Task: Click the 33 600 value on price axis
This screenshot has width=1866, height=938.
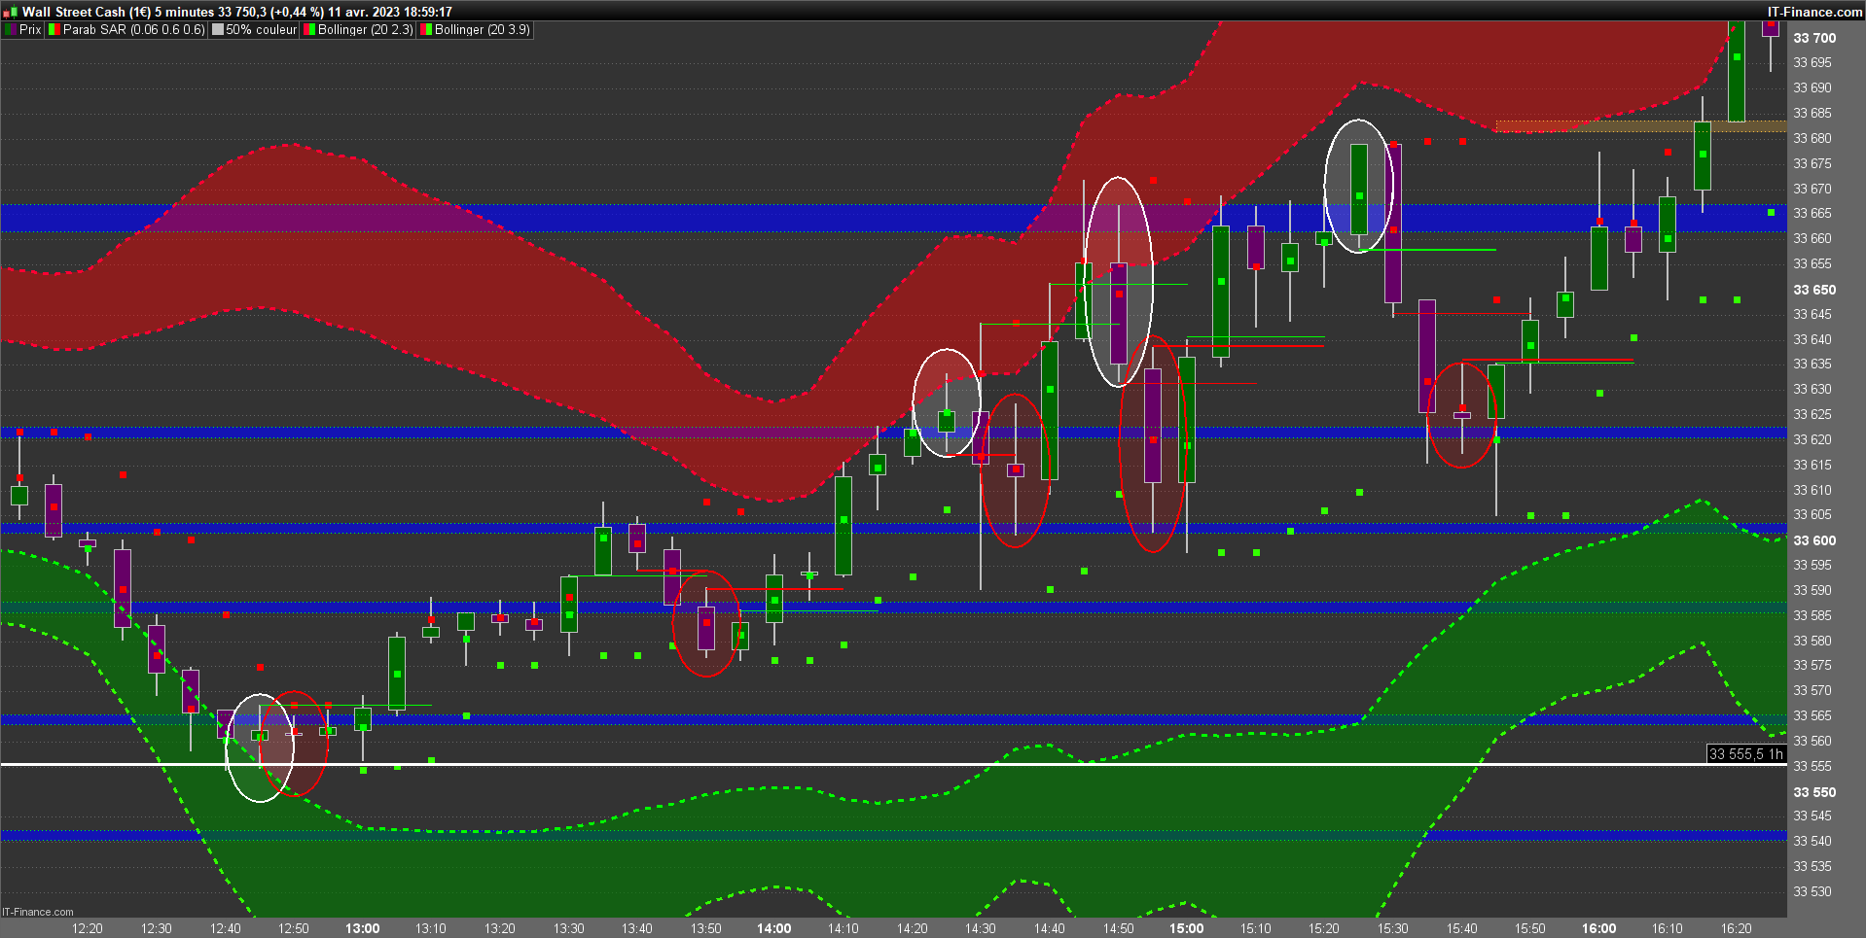Action: pos(1814,540)
